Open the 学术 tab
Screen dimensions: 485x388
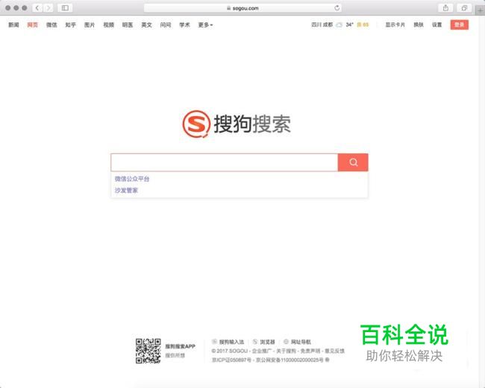[x=184, y=25]
